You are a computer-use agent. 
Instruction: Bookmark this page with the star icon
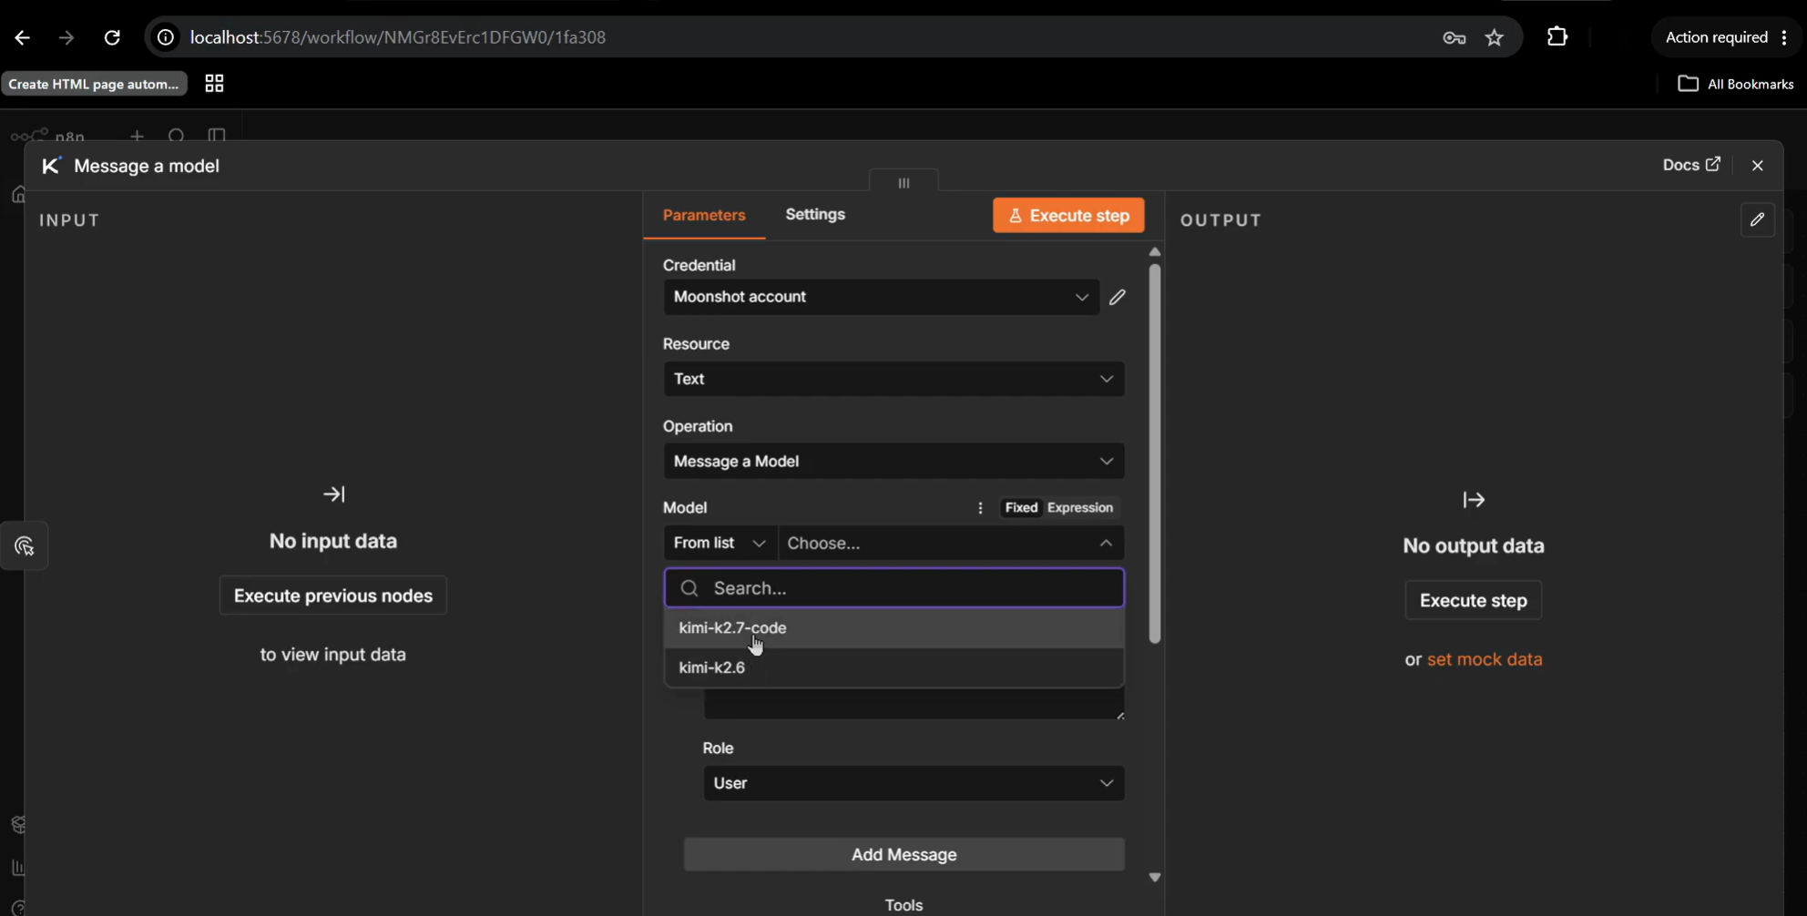coord(1495,37)
